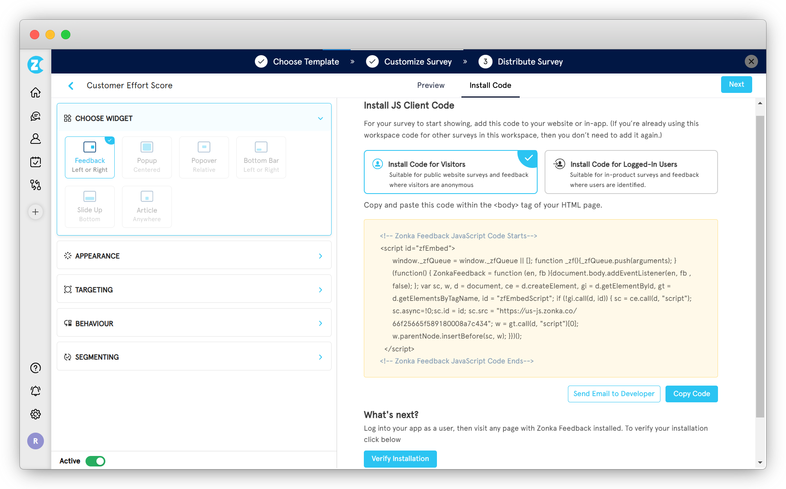Switch to the Install Code tab

click(490, 86)
